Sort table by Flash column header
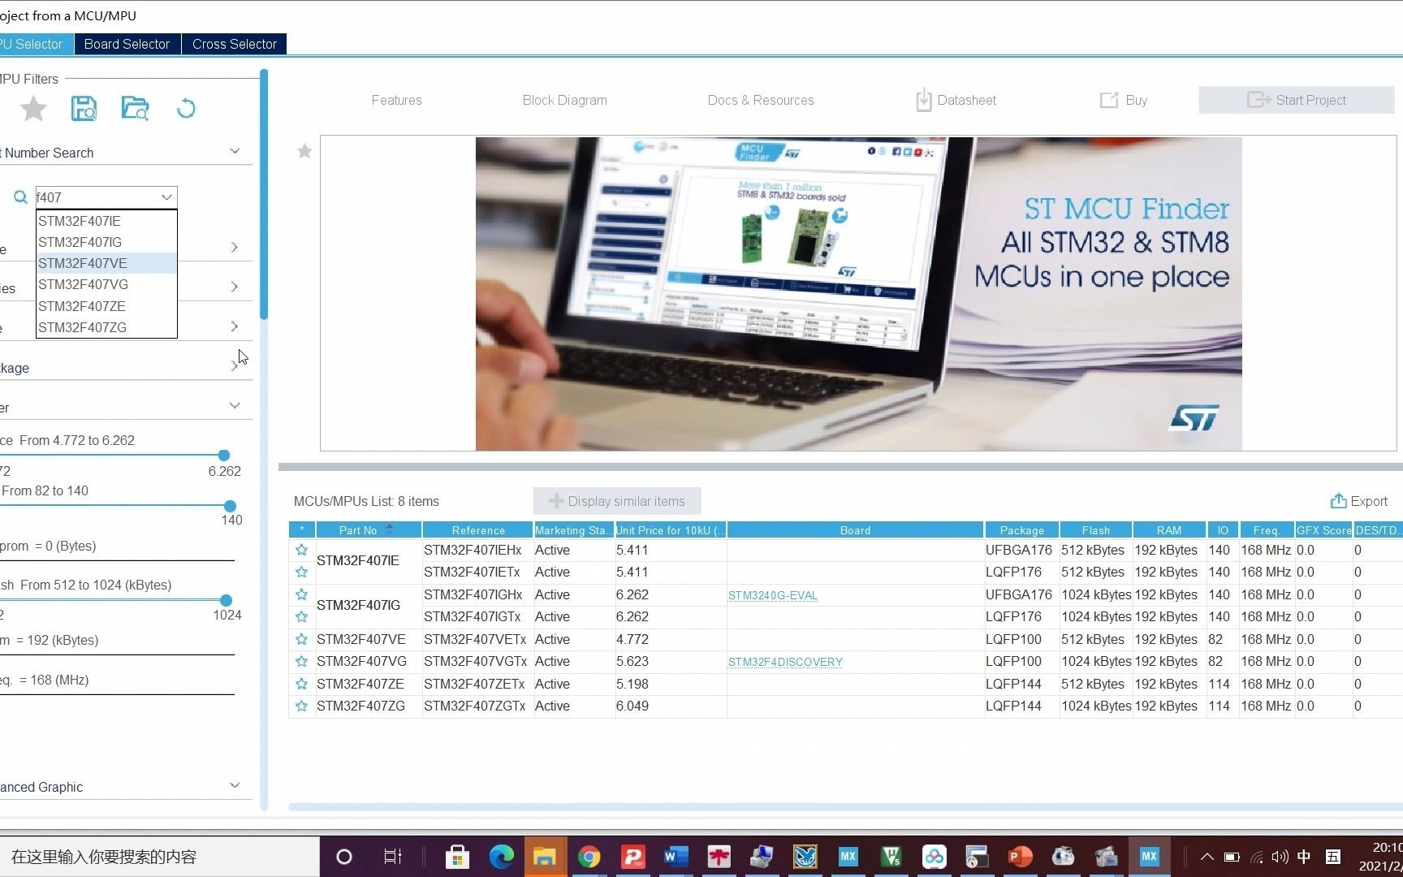1403x877 pixels. pyautogui.click(x=1095, y=529)
